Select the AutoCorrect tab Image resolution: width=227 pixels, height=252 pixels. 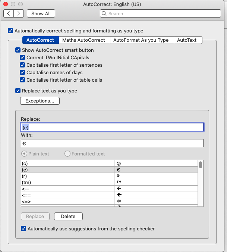(x=41, y=40)
